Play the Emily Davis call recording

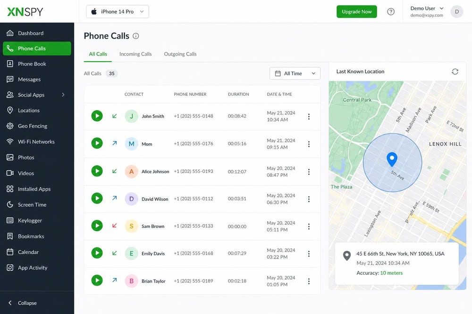point(97,253)
